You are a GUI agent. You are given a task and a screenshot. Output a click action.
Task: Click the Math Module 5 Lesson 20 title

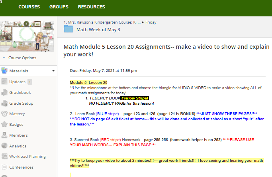(166, 50)
